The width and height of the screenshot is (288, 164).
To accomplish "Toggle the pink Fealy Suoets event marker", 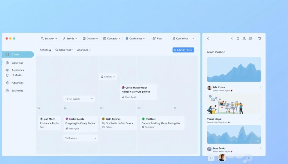I will pos(67,119).
